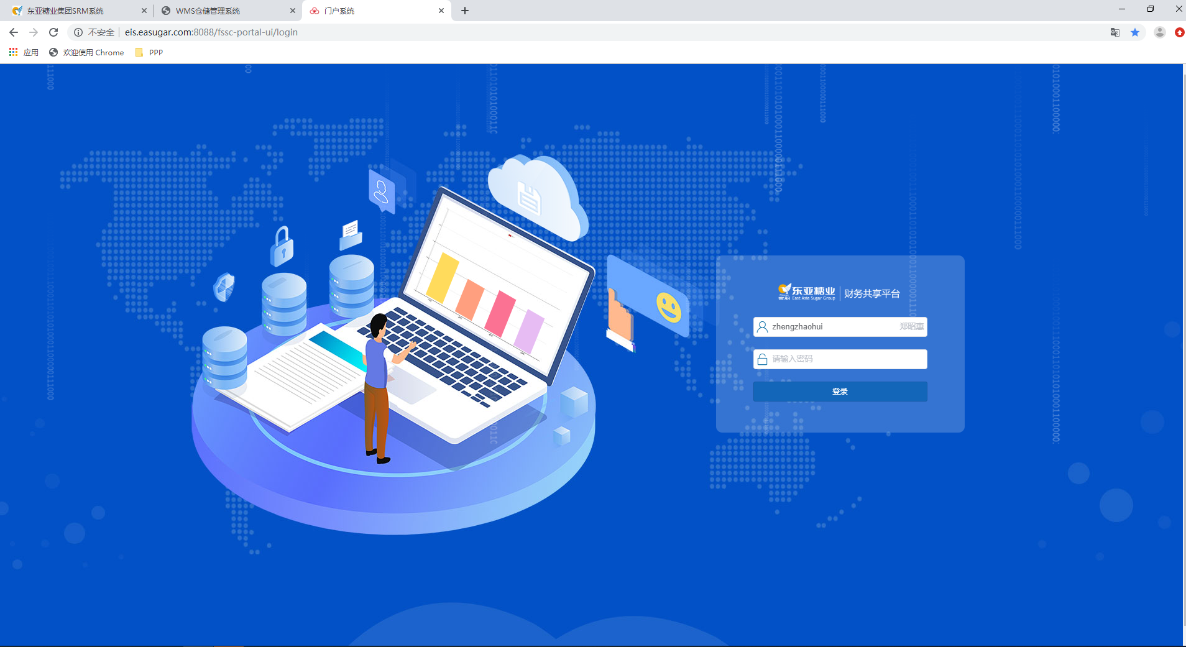Click the address bar URL

tap(211, 32)
